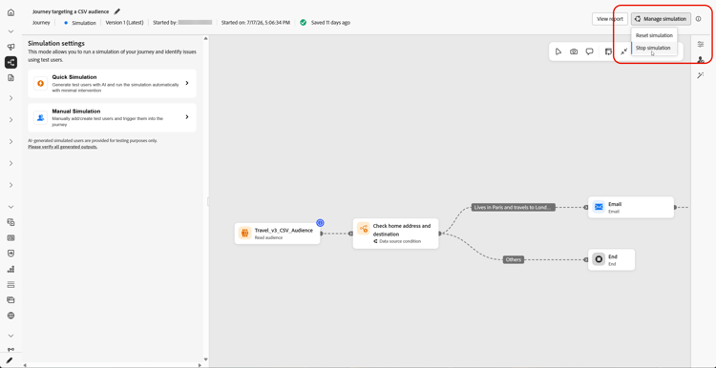Click the 'Lives in Paris and travels to Lond...' path label

pyautogui.click(x=514, y=207)
